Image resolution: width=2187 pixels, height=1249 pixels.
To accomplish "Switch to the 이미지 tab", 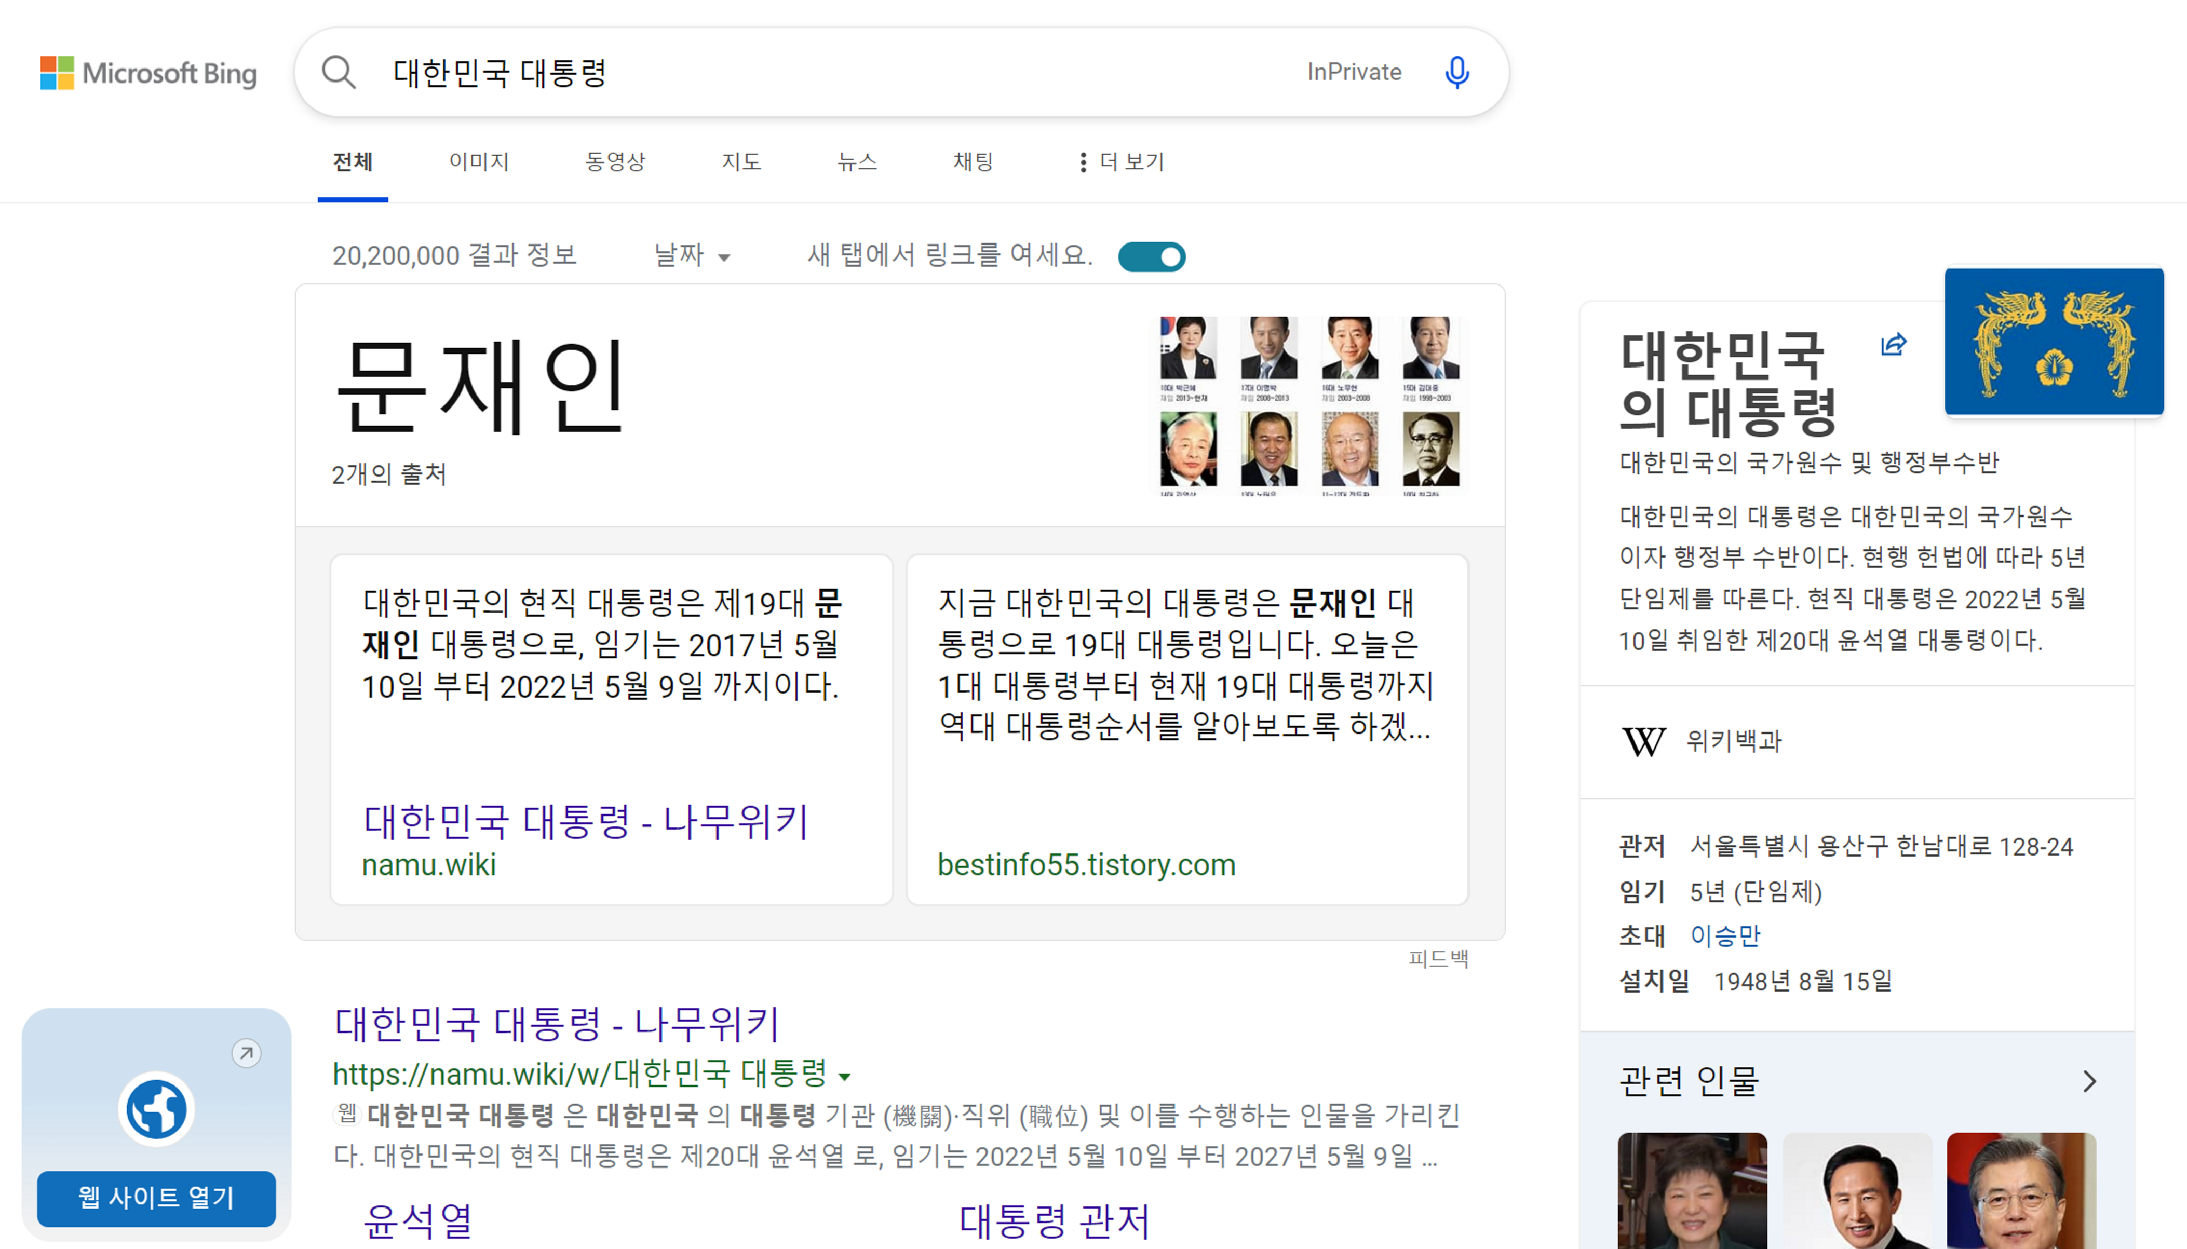I will 479,162.
